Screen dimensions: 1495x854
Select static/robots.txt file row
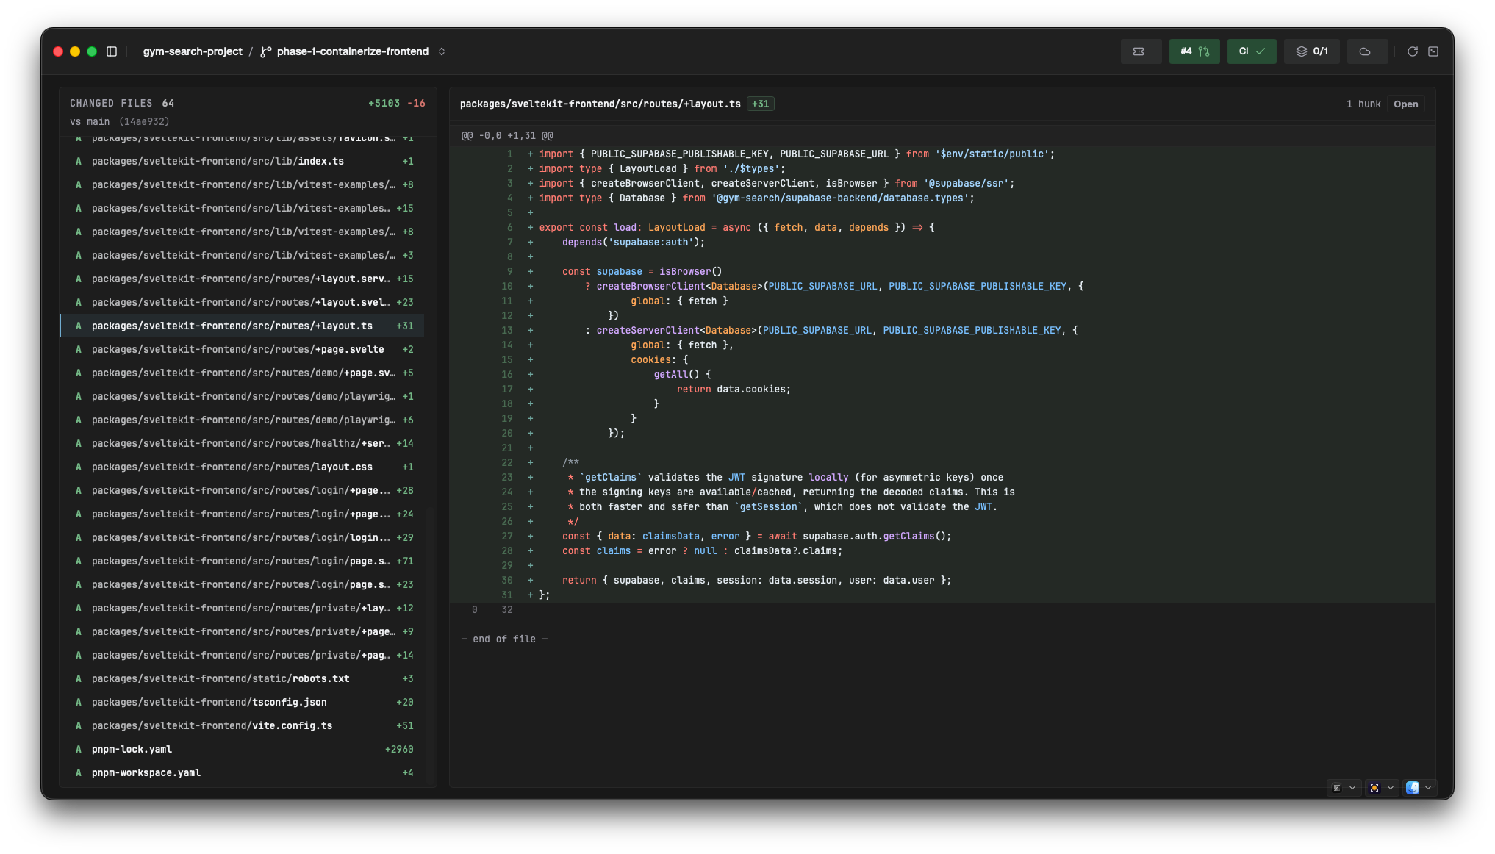click(x=243, y=678)
